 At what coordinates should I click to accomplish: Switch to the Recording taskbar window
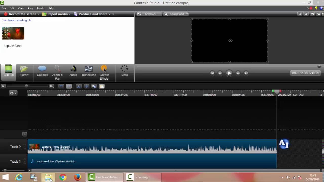(143, 177)
